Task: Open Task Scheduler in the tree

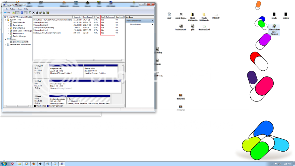Action: pyautogui.click(x=19, y=22)
